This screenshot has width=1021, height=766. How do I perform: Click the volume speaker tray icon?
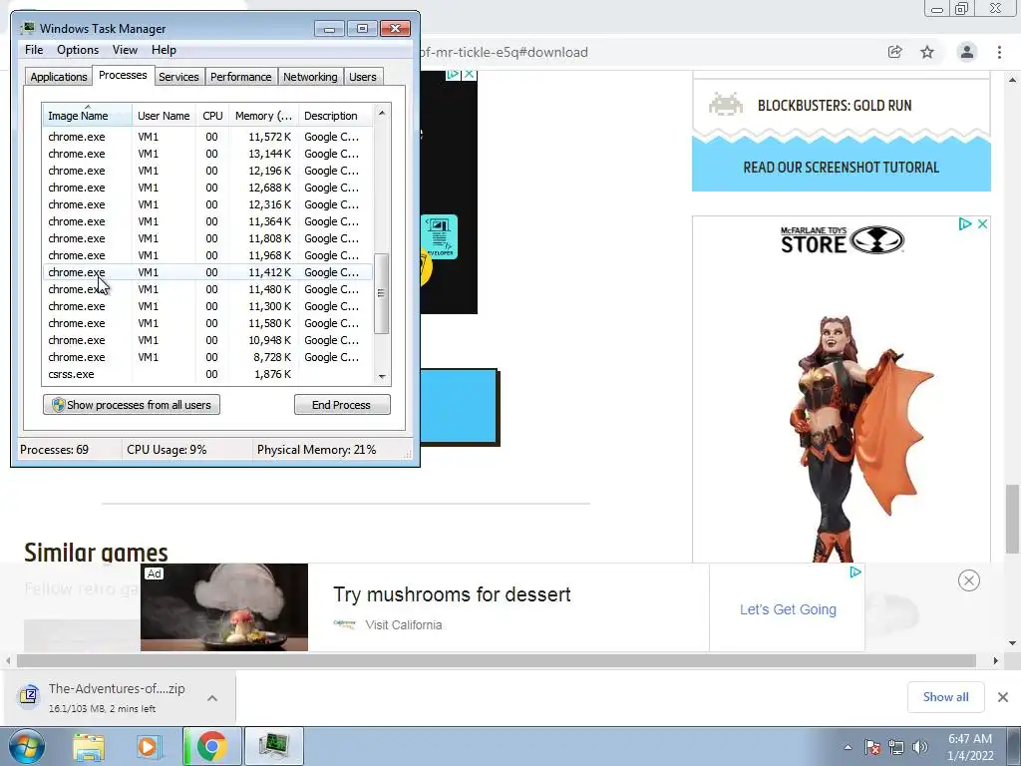click(920, 747)
